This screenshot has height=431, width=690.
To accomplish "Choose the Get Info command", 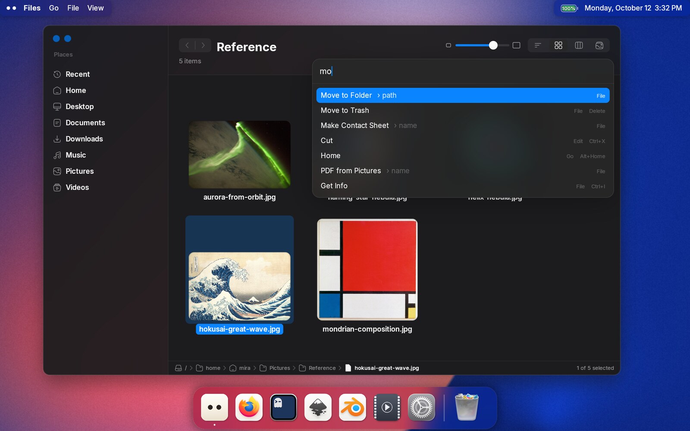I will [x=463, y=186].
